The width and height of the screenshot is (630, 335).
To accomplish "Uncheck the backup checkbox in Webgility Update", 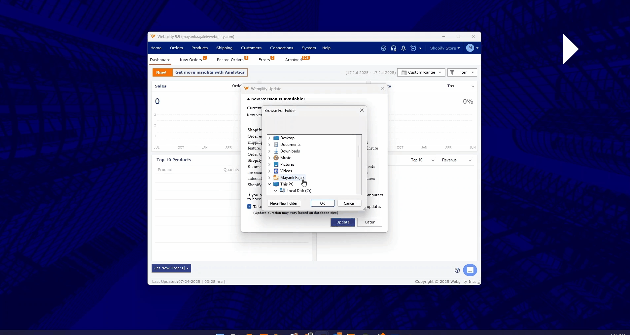I will point(249,207).
